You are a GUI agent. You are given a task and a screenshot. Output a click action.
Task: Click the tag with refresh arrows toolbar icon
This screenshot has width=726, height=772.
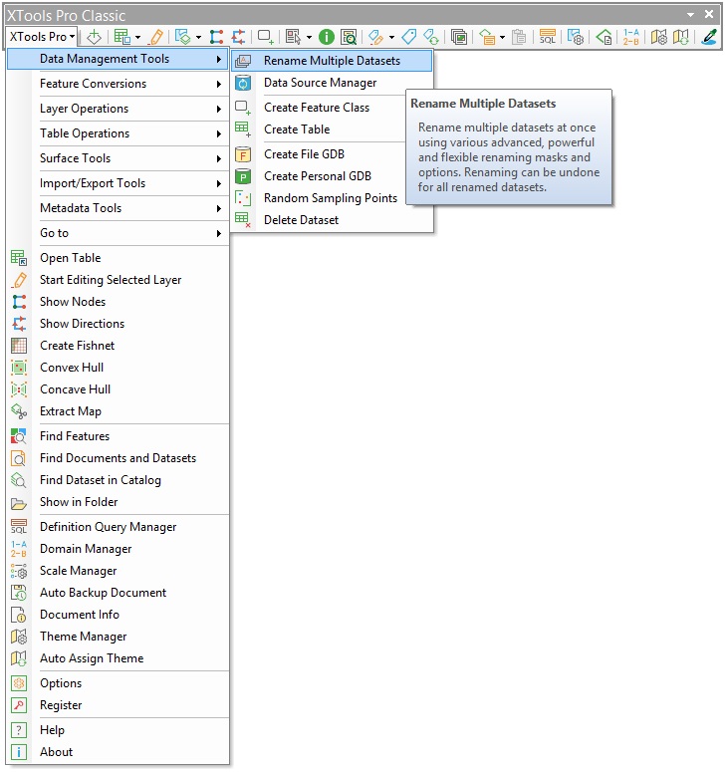coord(431,37)
